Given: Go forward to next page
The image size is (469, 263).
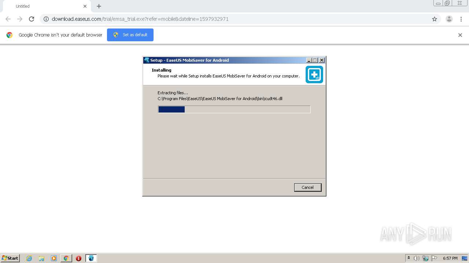Looking at the screenshot, I should 20,19.
